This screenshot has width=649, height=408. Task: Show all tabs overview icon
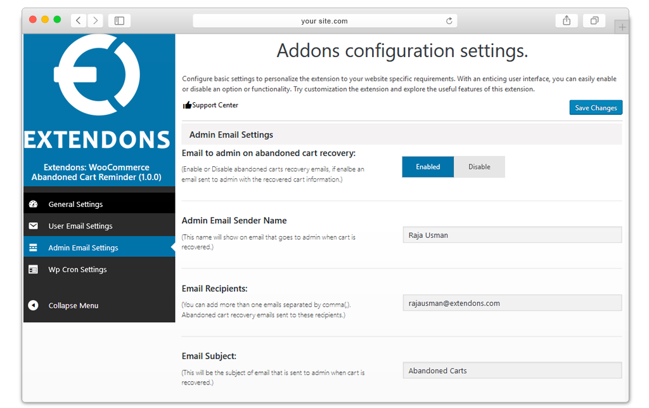[x=594, y=20]
